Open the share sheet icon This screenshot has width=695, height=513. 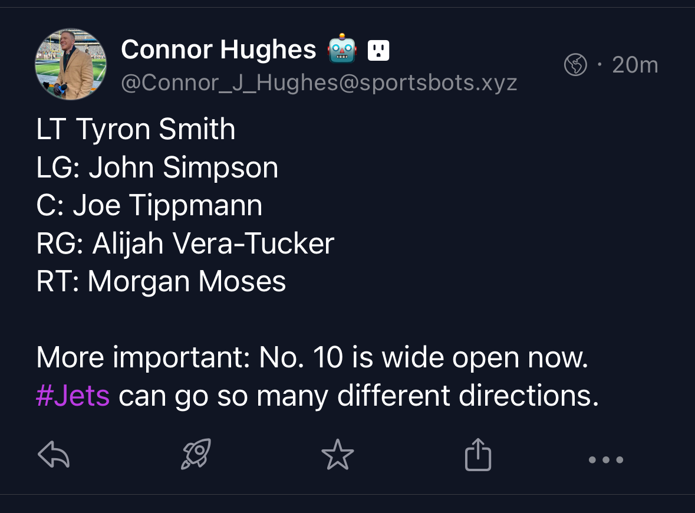coord(478,455)
